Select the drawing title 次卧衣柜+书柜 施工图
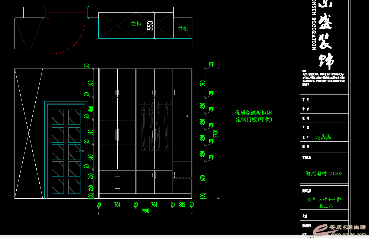This screenshot has width=369, height=238. (x=324, y=203)
